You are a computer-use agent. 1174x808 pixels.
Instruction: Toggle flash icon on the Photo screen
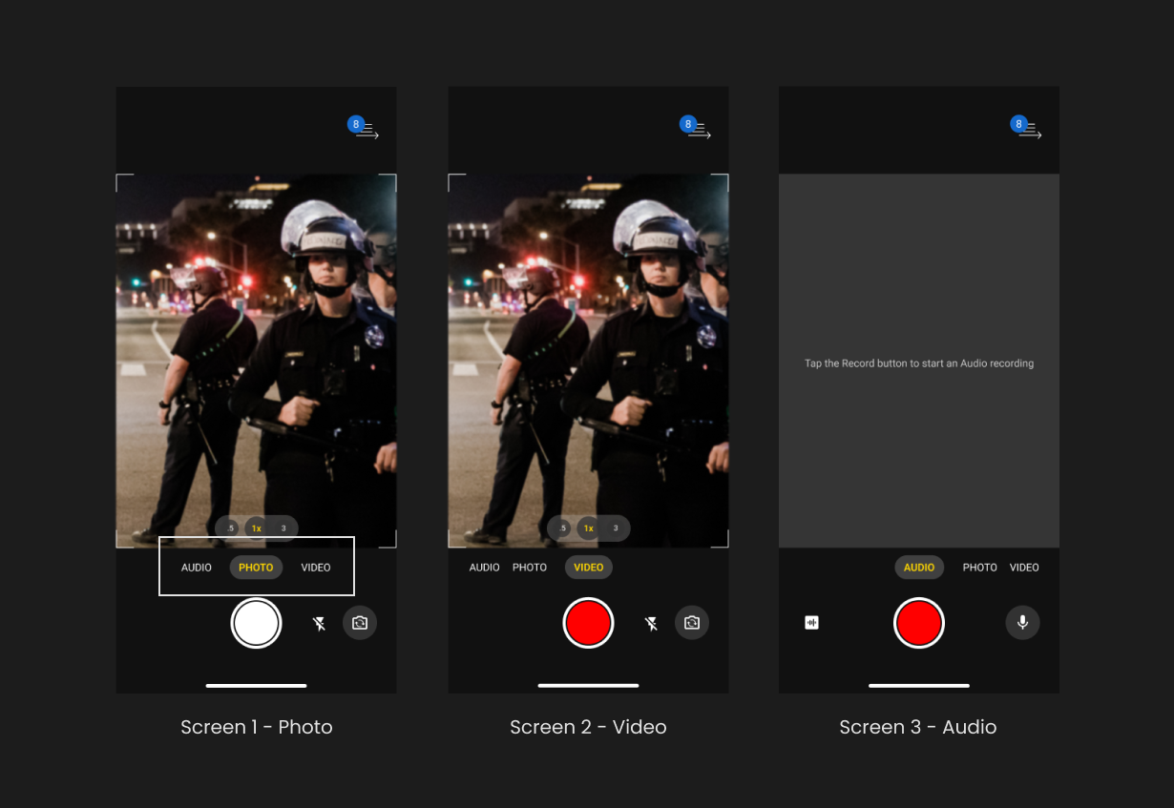320,624
